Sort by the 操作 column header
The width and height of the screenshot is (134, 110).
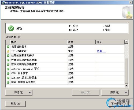[x=39, y=42]
